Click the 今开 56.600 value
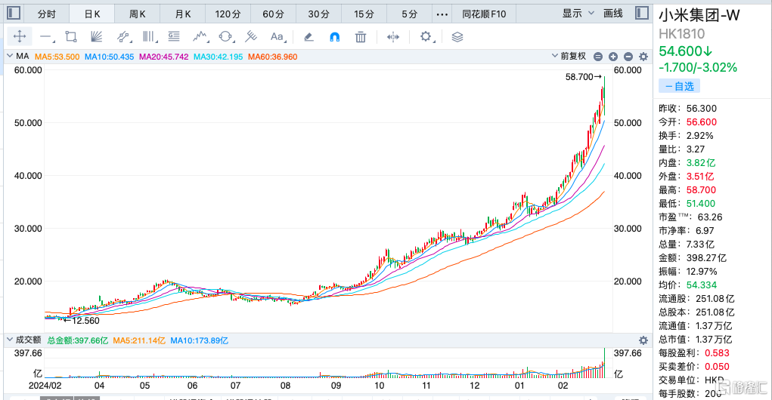 (x=702, y=122)
